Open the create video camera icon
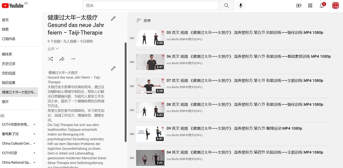 [x=298, y=6]
